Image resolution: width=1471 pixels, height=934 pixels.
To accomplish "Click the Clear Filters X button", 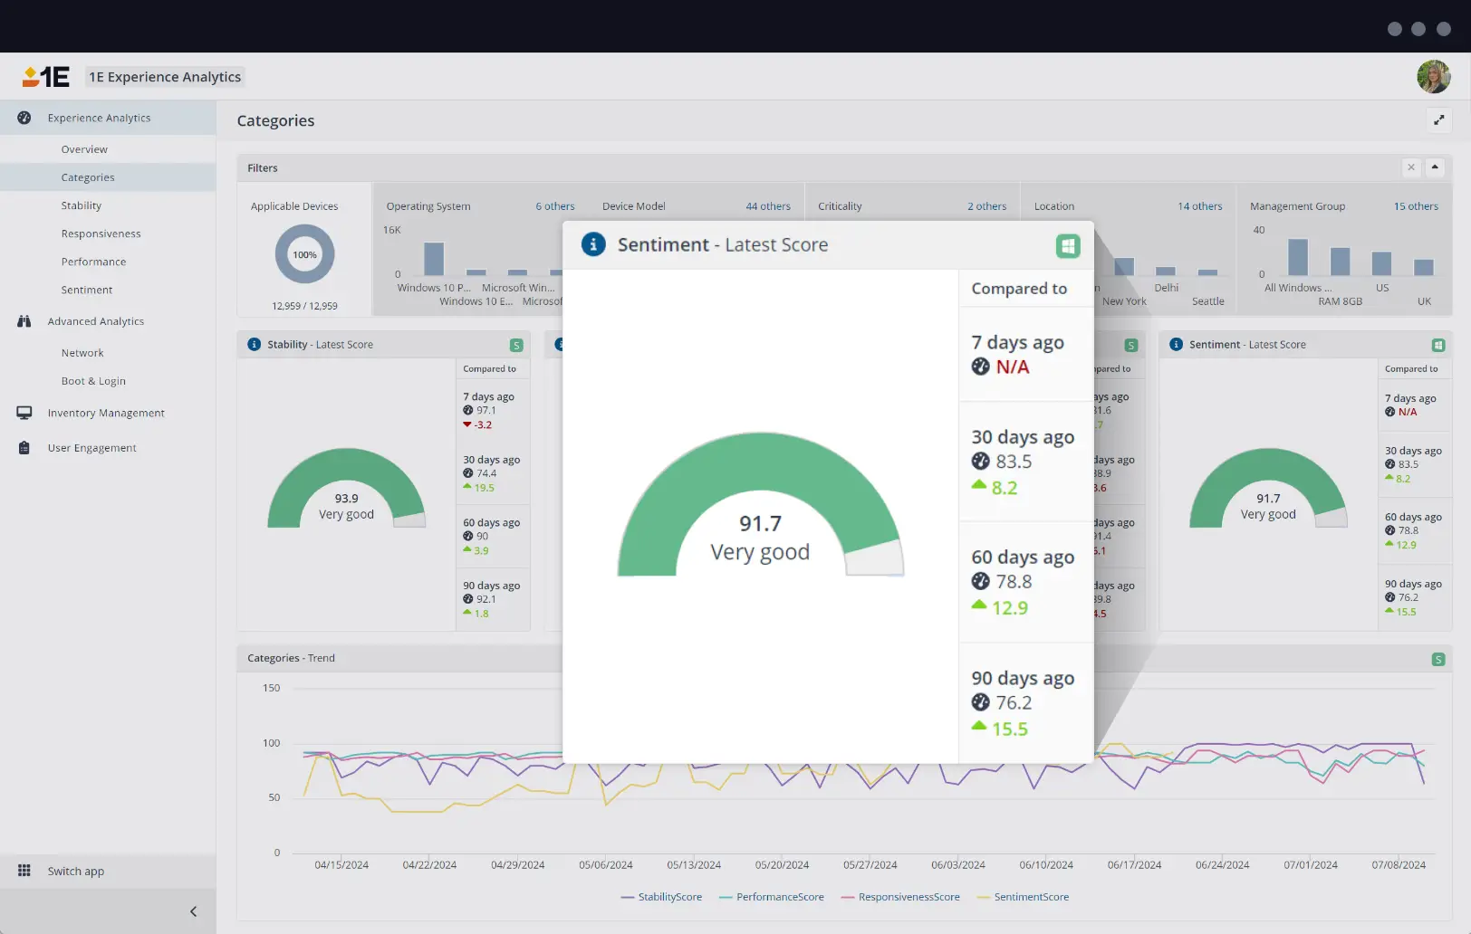I will point(1410,167).
